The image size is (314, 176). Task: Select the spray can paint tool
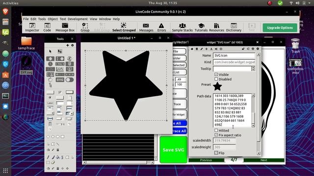[x=62, y=157]
